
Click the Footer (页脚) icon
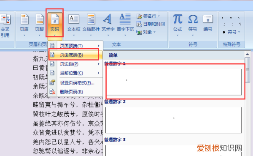click(40, 19)
